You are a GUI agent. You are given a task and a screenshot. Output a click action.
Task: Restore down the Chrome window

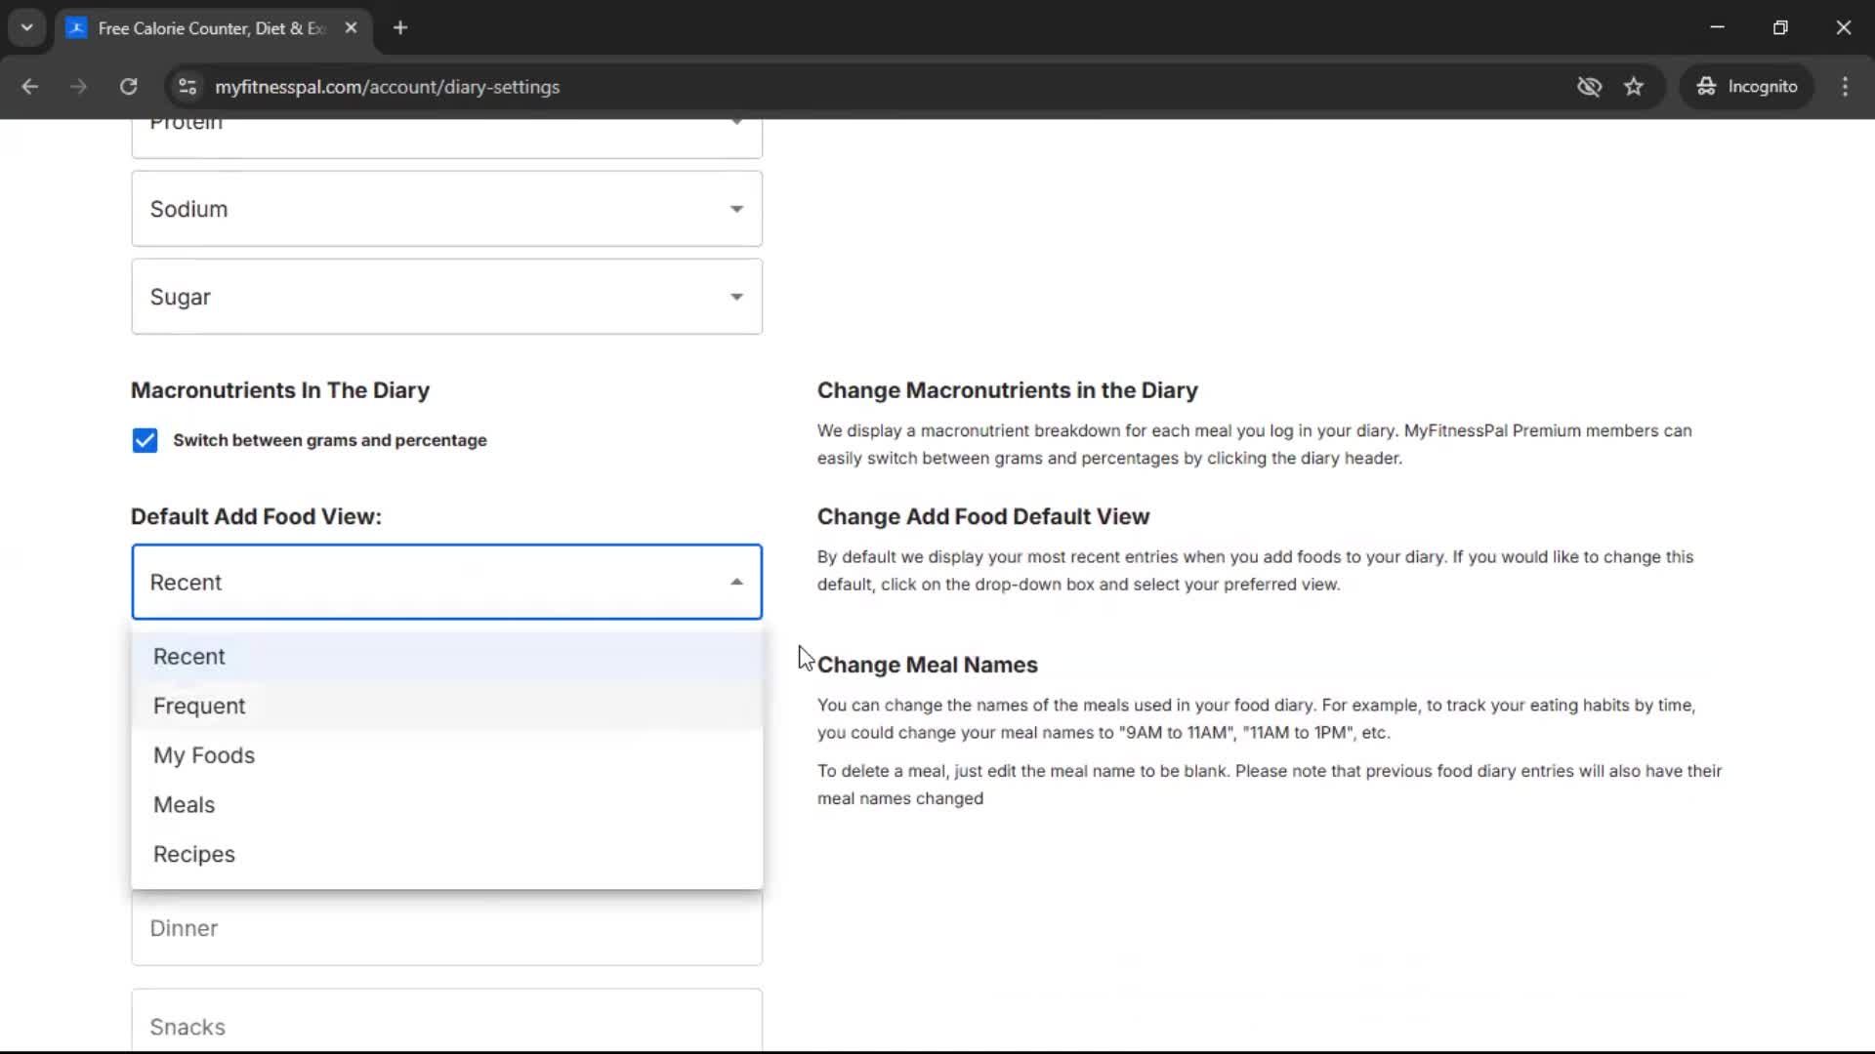pos(1780,28)
